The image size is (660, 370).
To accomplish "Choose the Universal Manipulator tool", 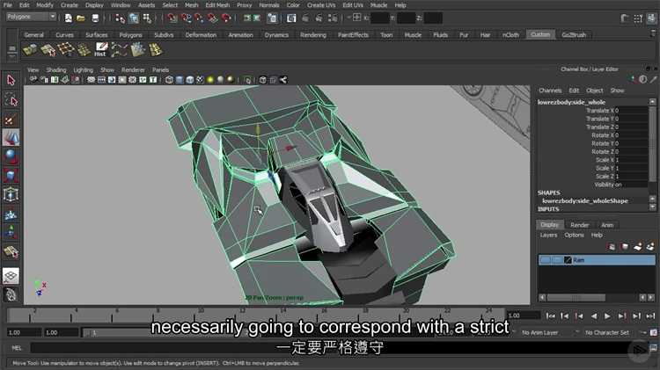I will pyautogui.click(x=11, y=195).
